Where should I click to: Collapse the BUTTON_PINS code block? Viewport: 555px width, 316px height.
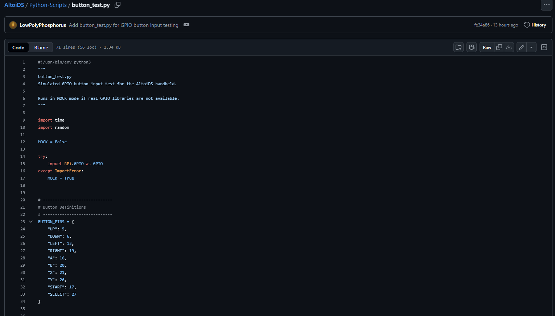(x=31, y=222)
